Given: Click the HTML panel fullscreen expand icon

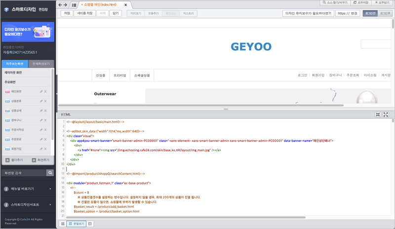Looking at the screenshot, I should (386, 114).
